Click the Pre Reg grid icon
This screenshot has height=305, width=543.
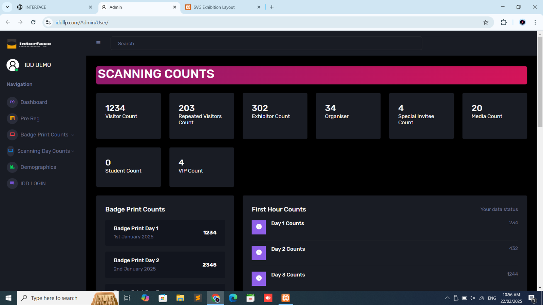[x=12, y=118]
